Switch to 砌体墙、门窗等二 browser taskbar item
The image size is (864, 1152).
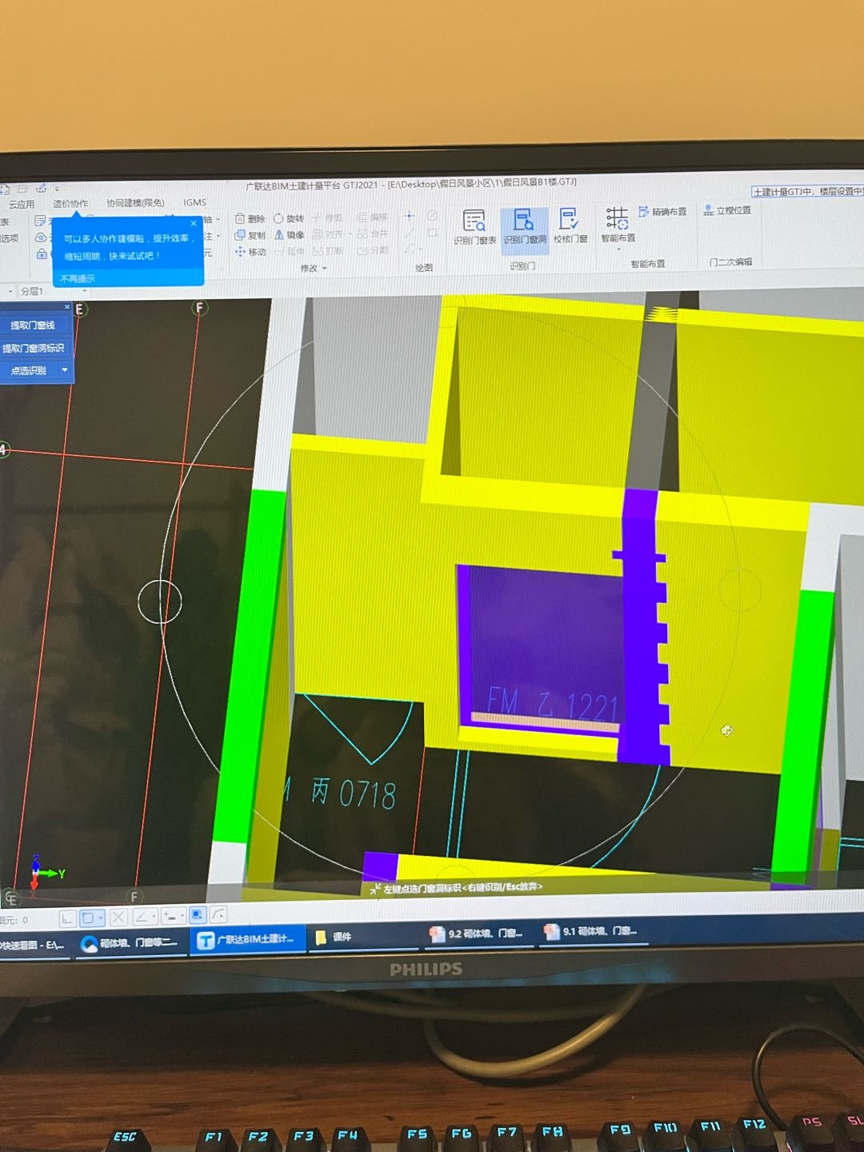pos(130,943)
